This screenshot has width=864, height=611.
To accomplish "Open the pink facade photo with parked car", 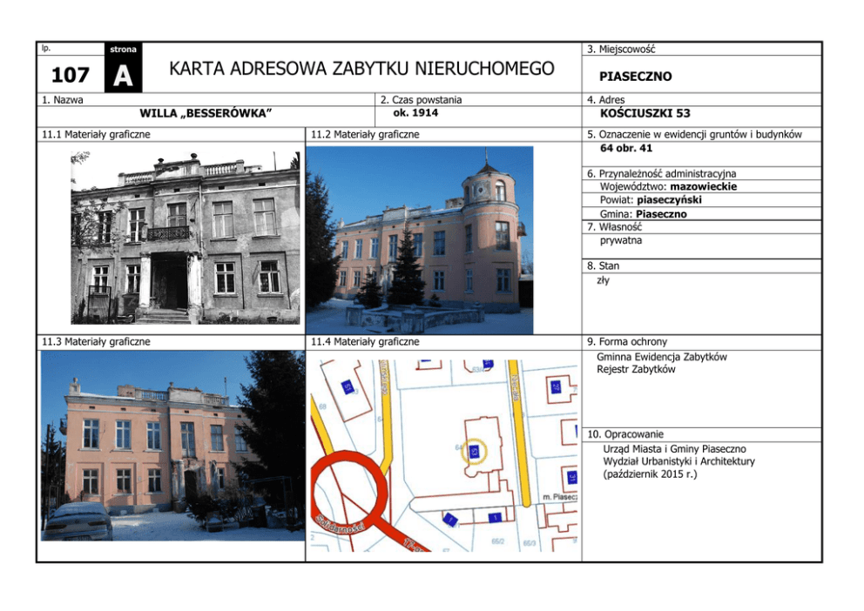I will (x=172, y=446).
